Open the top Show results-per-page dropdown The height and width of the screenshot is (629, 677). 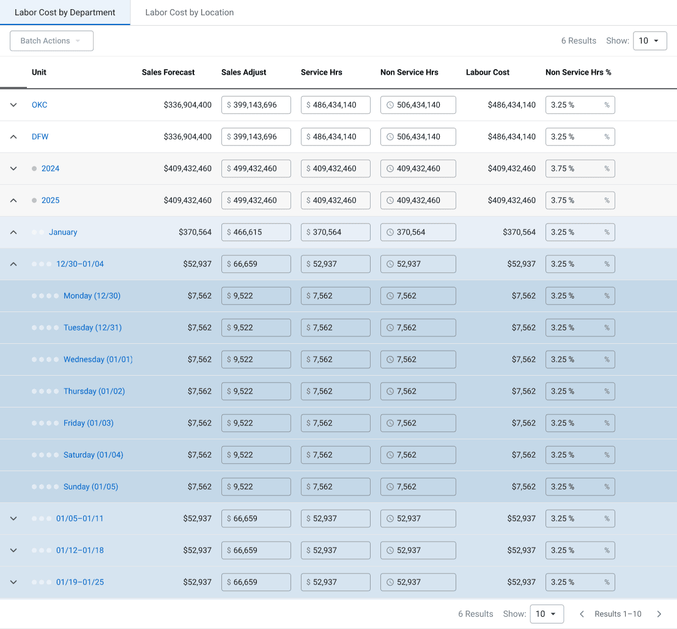click(650, 40)
